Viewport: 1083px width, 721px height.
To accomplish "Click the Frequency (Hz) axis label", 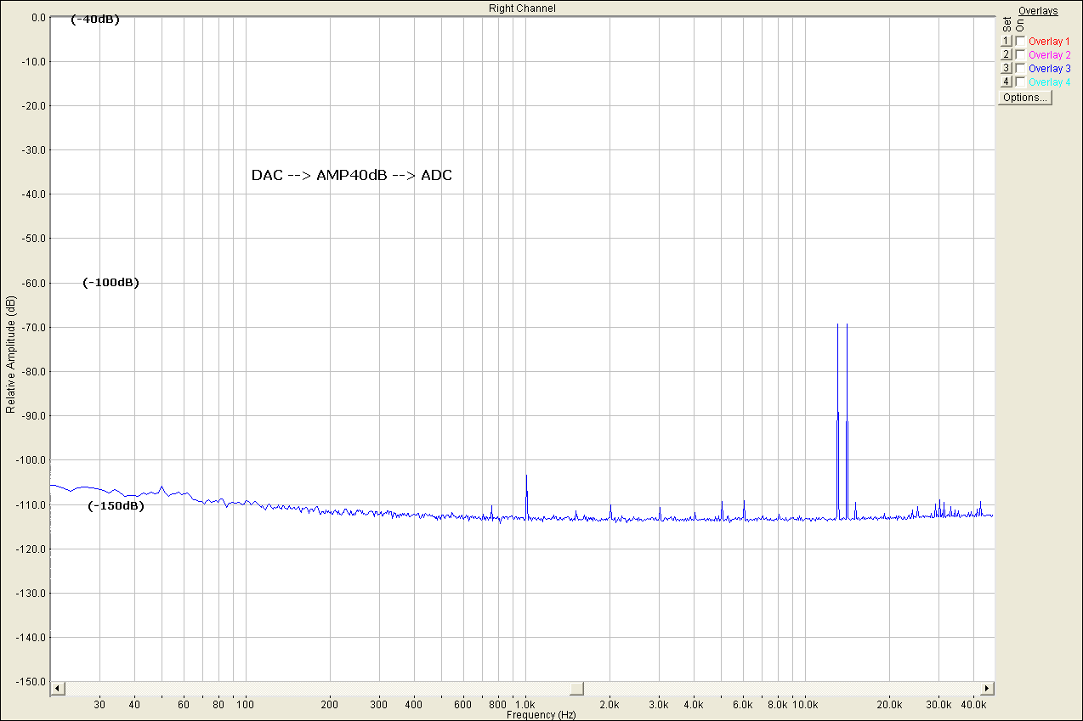I will click(541, 715).
